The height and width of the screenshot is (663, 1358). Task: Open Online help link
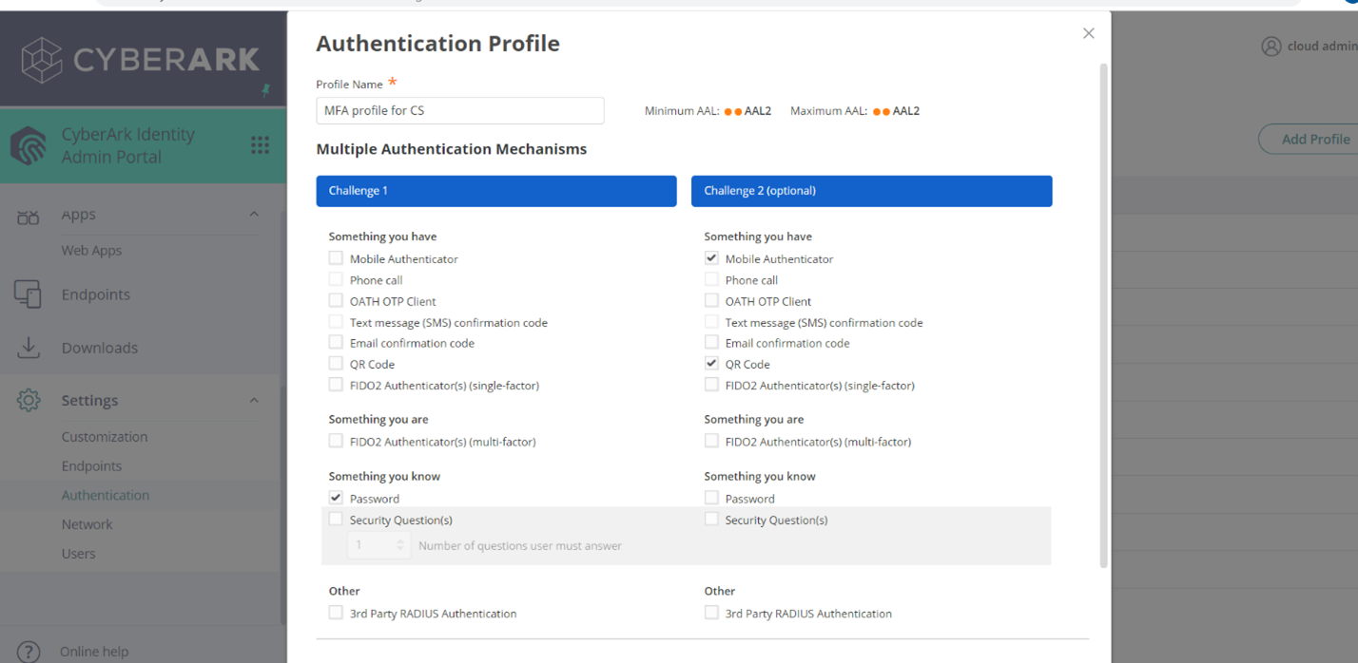coord(94,652)
